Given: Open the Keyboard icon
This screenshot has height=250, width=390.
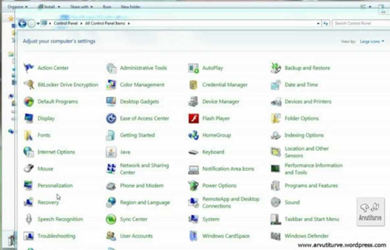Looking at the screenshot, I should (x=193, y=152).
